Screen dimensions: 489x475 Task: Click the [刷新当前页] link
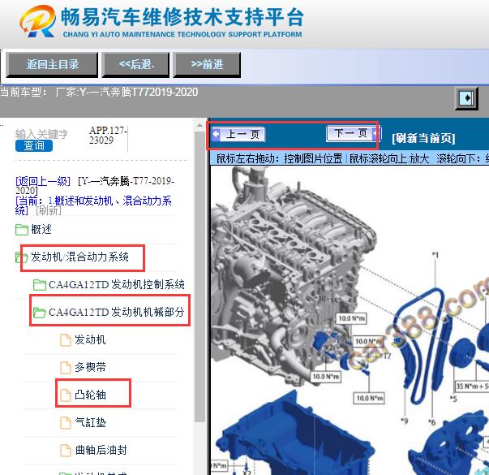pos(423,138)
